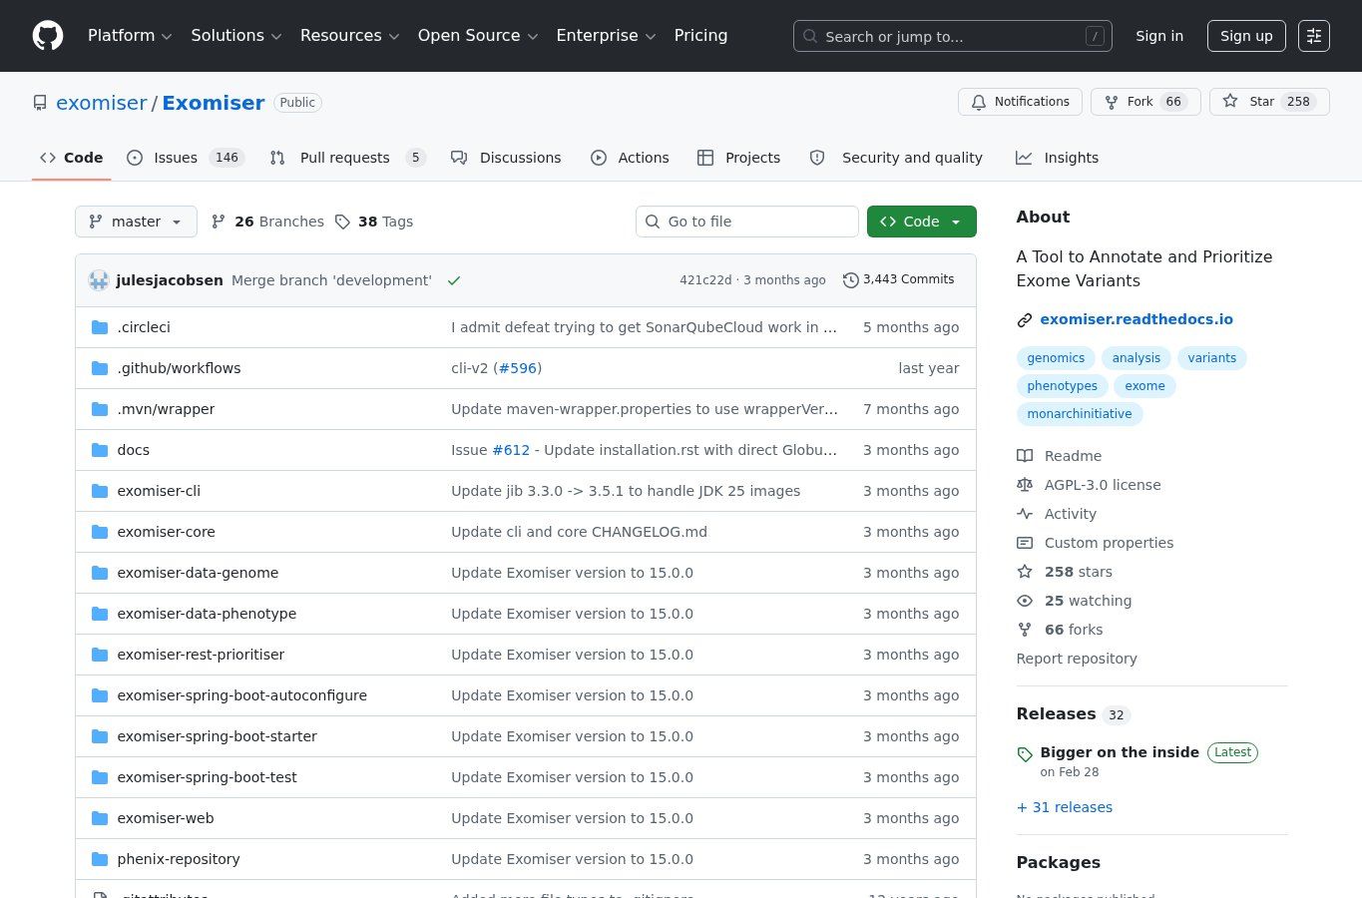Click the docs folder icon

pyautogui.click(x=100, y=450)
